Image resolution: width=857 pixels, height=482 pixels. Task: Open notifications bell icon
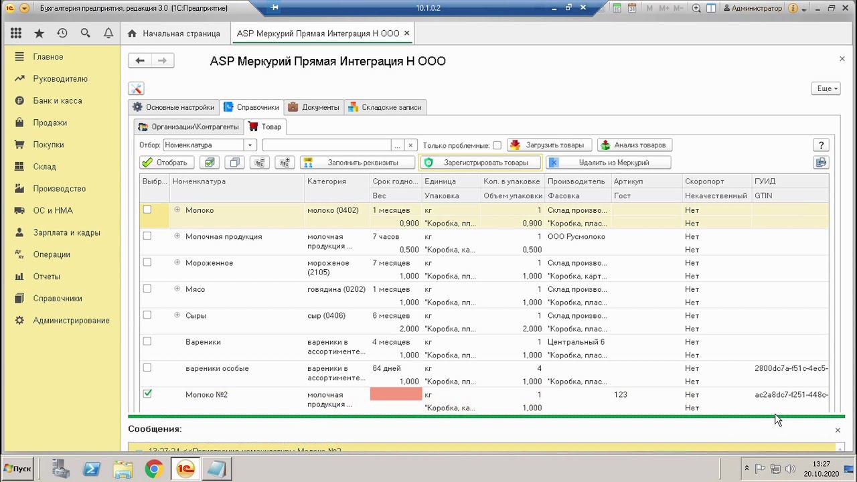point(108,33)
